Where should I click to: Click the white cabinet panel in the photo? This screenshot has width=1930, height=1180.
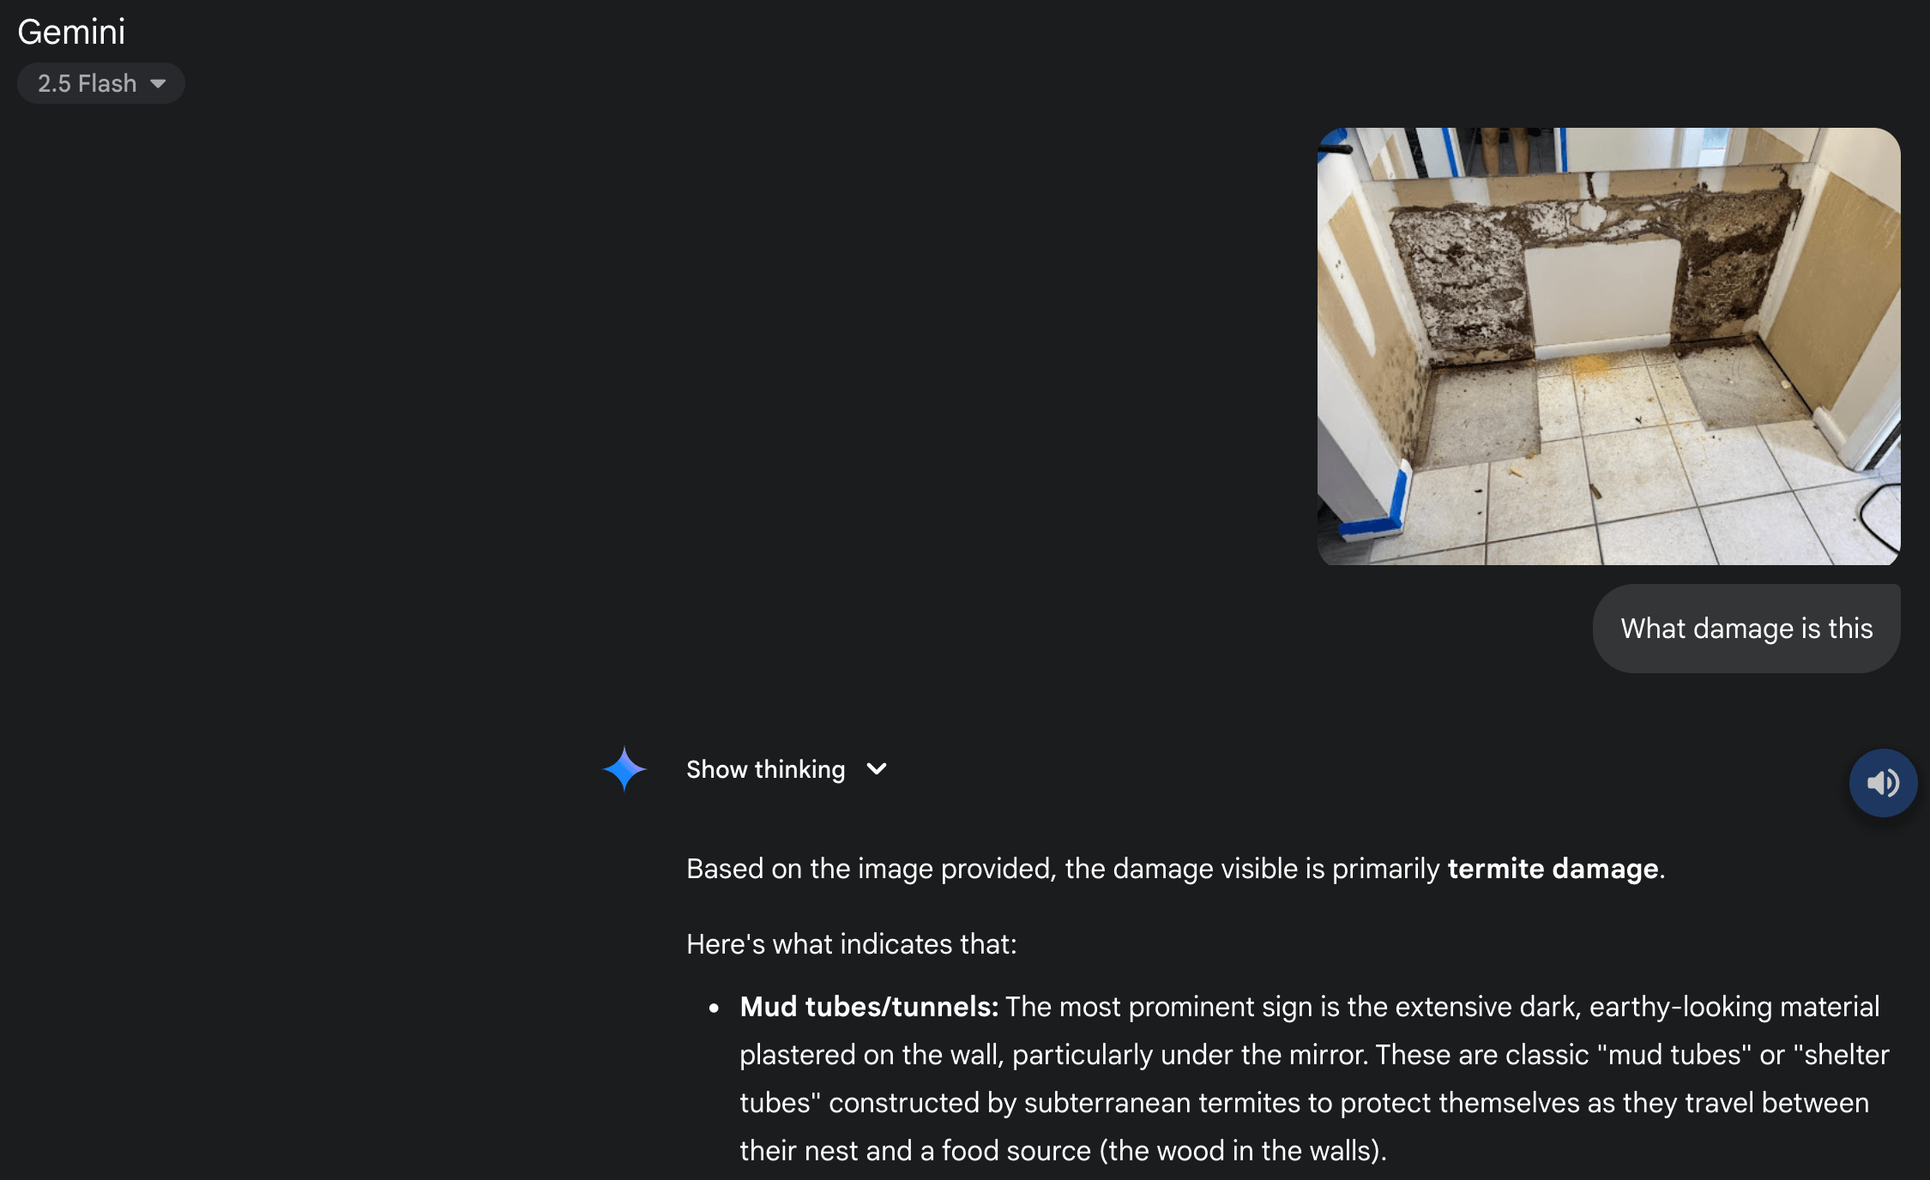(x=1601, y=296)
